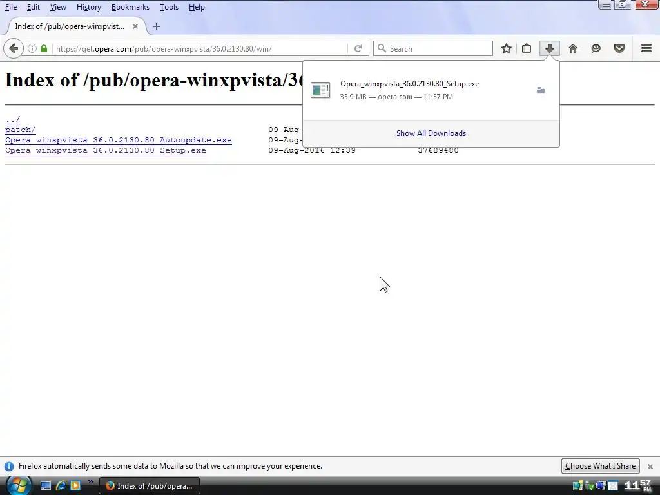Save page to Pocket
Screen dimensions: 660x495
(619, 48)
